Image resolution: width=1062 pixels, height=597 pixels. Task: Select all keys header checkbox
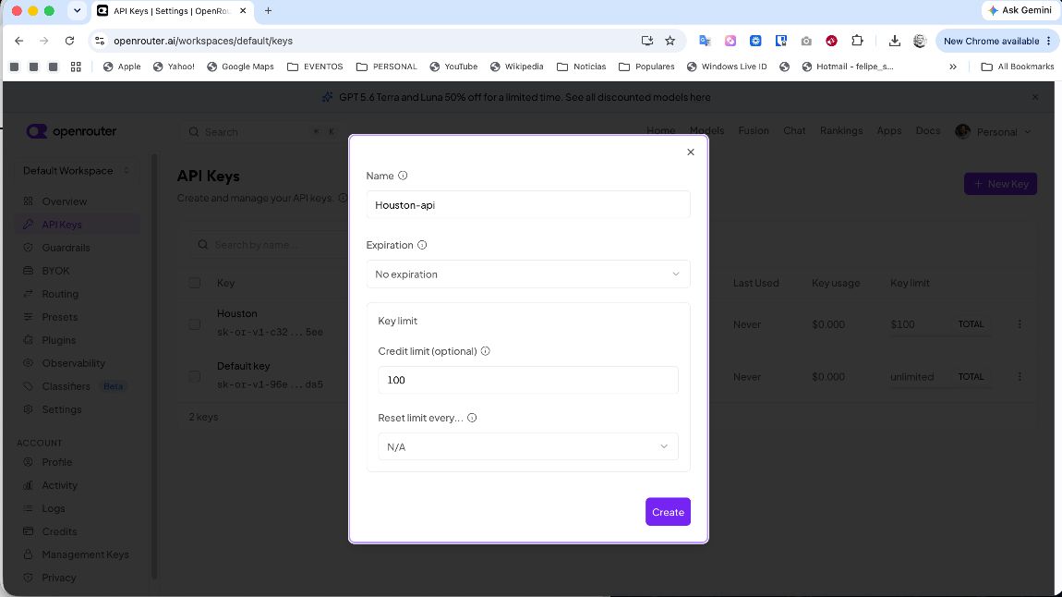pyautogui.click(x=194, y=283)
